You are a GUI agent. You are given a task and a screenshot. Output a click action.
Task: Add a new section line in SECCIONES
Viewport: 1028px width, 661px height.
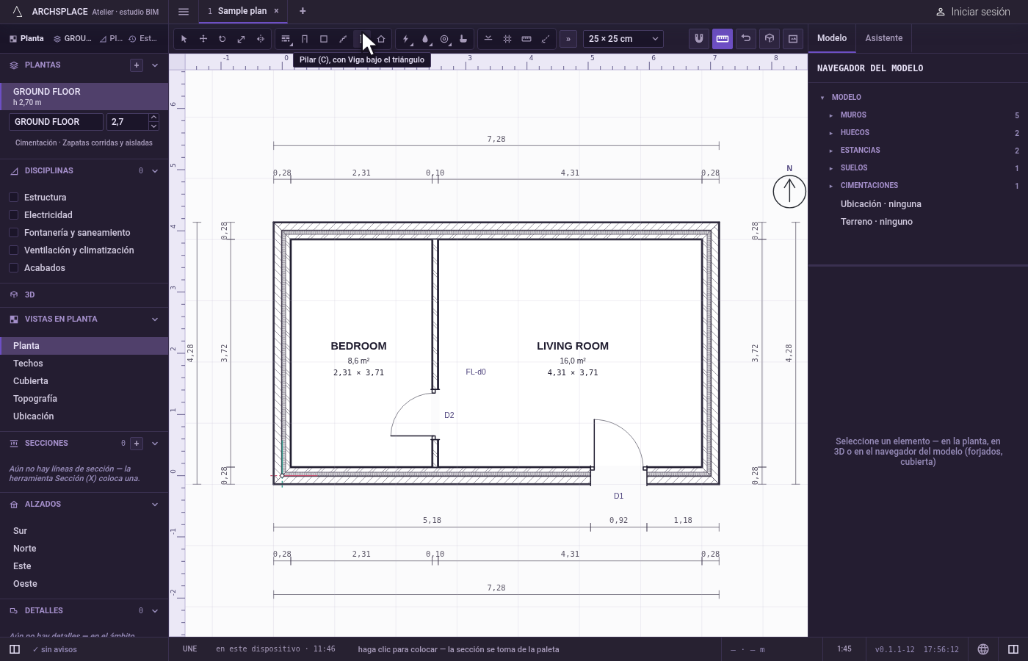pyautogui.click(x=137, y=444)
